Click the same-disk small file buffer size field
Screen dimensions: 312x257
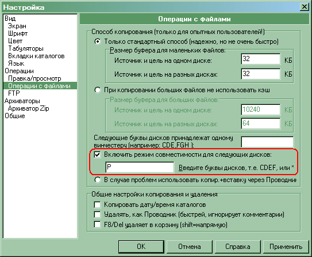261,59
